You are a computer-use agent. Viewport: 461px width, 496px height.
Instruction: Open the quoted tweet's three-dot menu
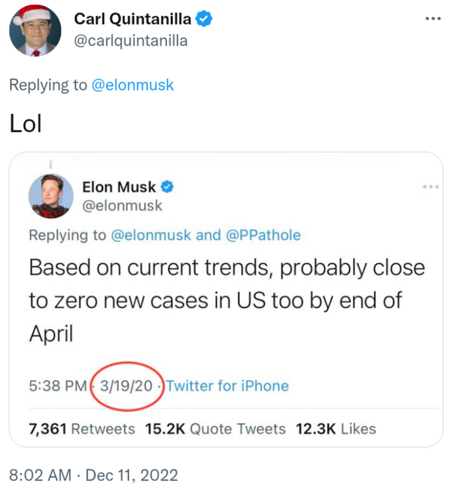tap(431, 187)
